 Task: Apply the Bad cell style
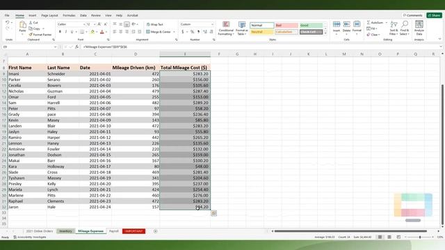click(286, 25)
